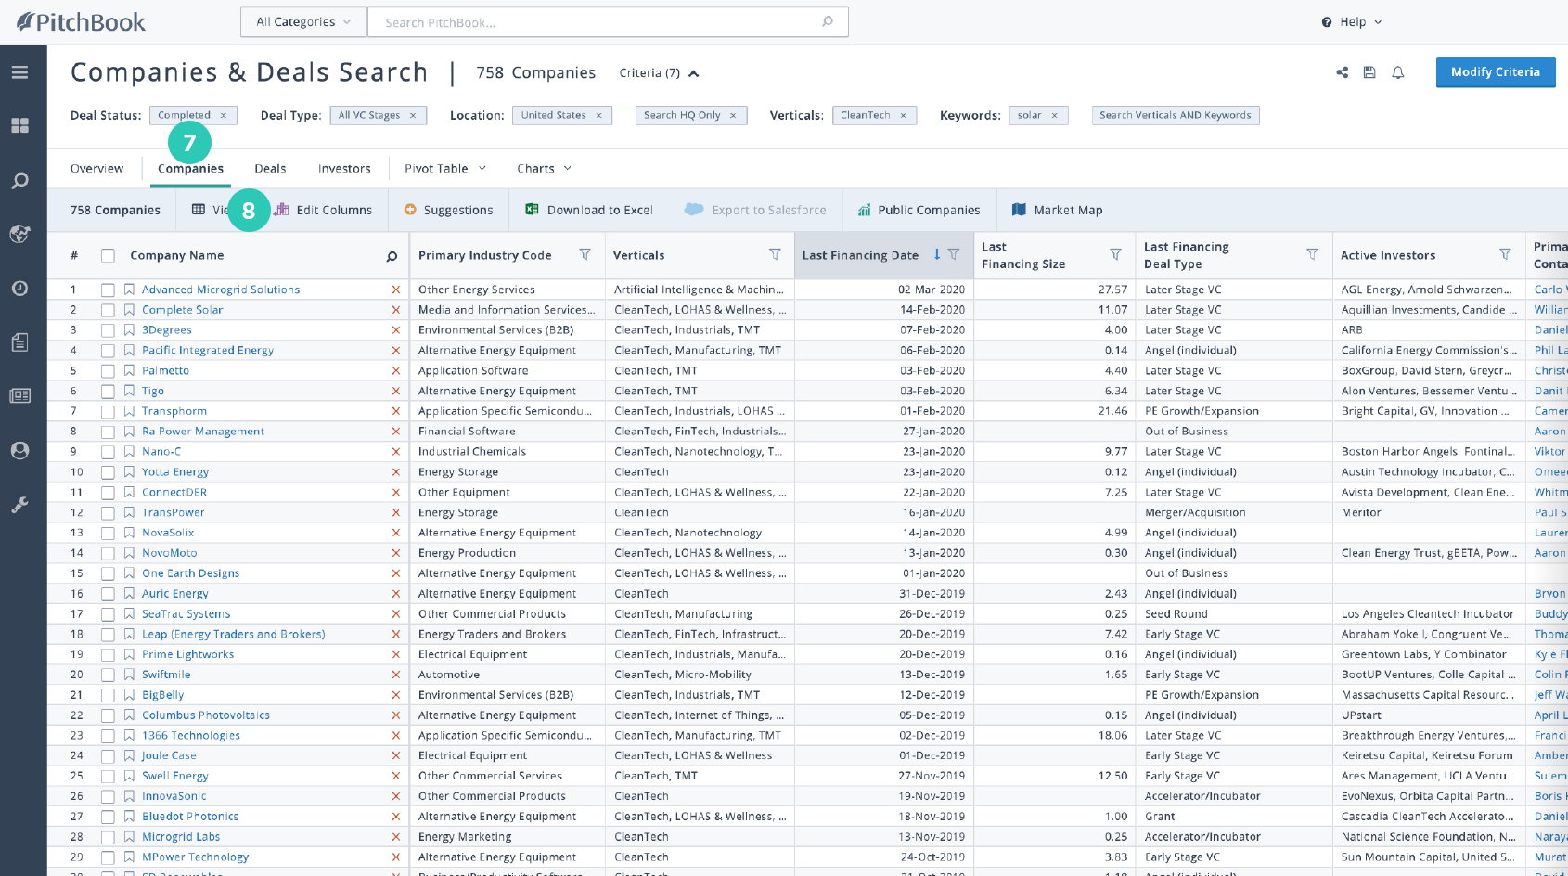Select the Companies tab
Screen dimensions: 1568x876
[190, 168]
